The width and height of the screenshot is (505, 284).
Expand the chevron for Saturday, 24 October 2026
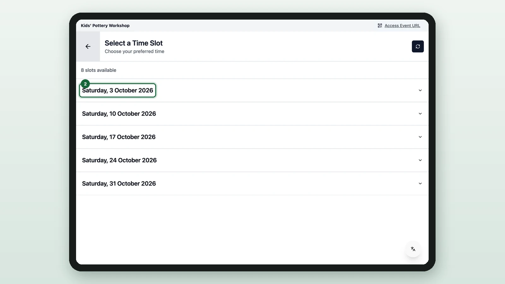[420, 160]
